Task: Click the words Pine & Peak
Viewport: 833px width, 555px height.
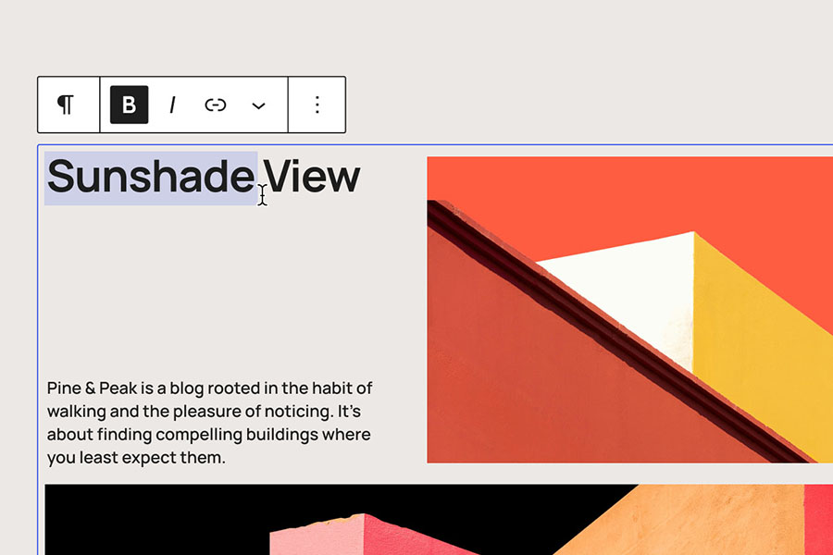Action: pyautogui.click(x=92, y=388)
